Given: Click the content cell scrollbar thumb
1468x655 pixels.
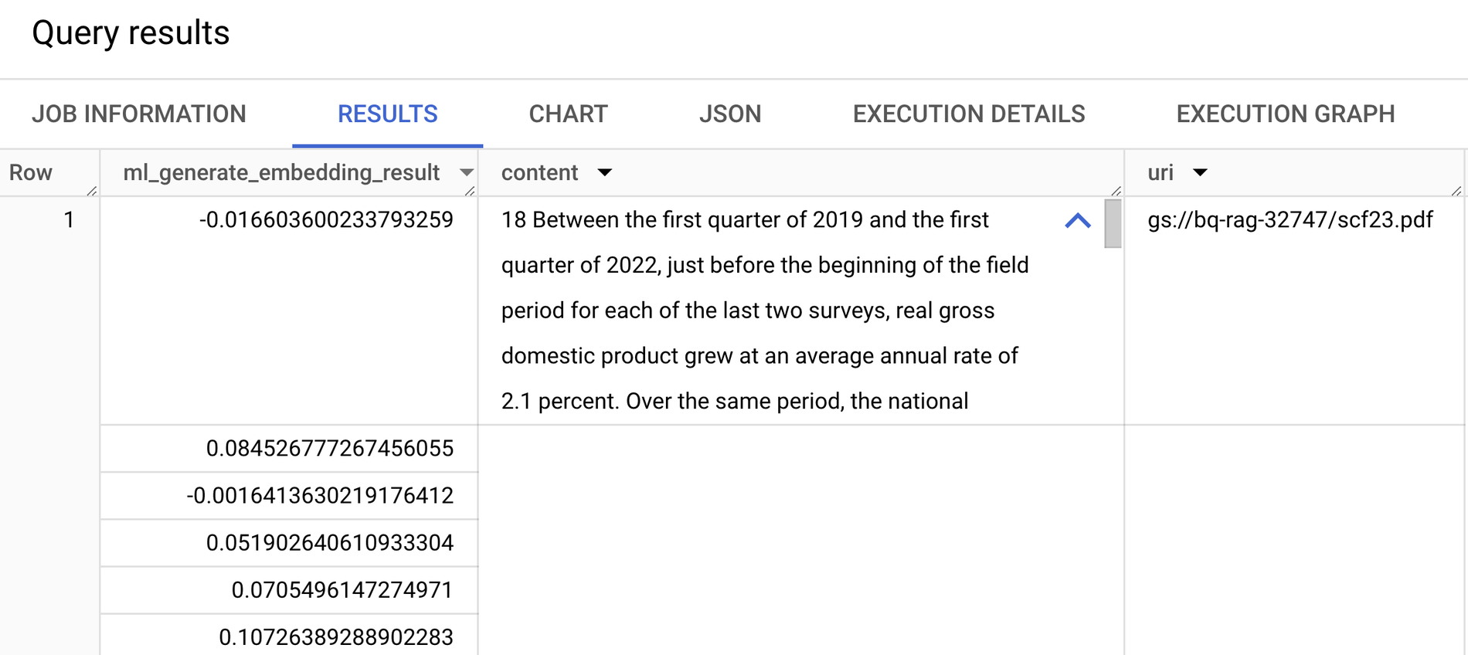Looking at the screenshot, I should tap(1113, 223).
